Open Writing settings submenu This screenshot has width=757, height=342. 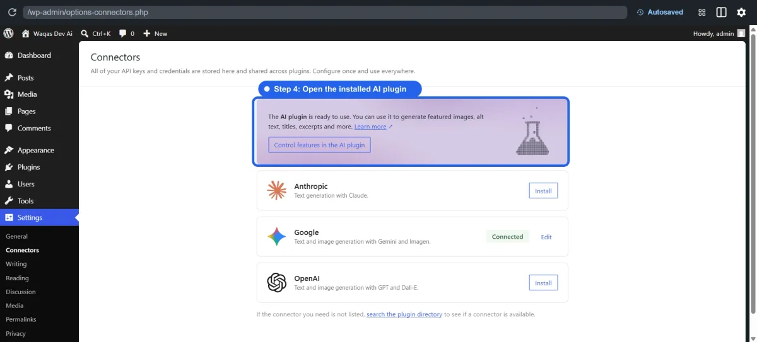pos(16,264)
